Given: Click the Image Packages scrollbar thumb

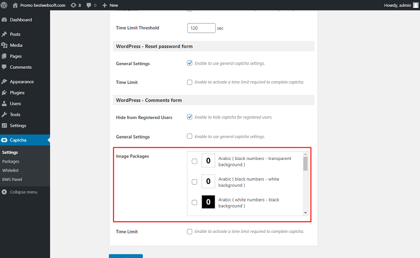Looking at the screenshot, I should [306, 163].
